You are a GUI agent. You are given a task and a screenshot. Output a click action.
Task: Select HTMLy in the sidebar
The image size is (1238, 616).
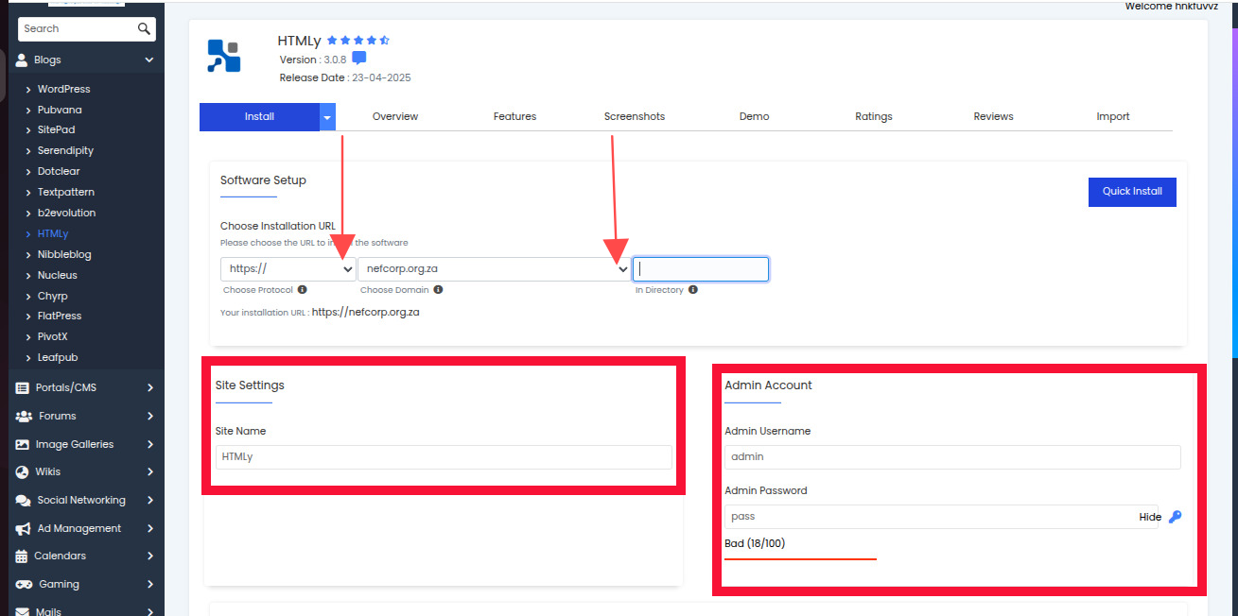point(53,233)
